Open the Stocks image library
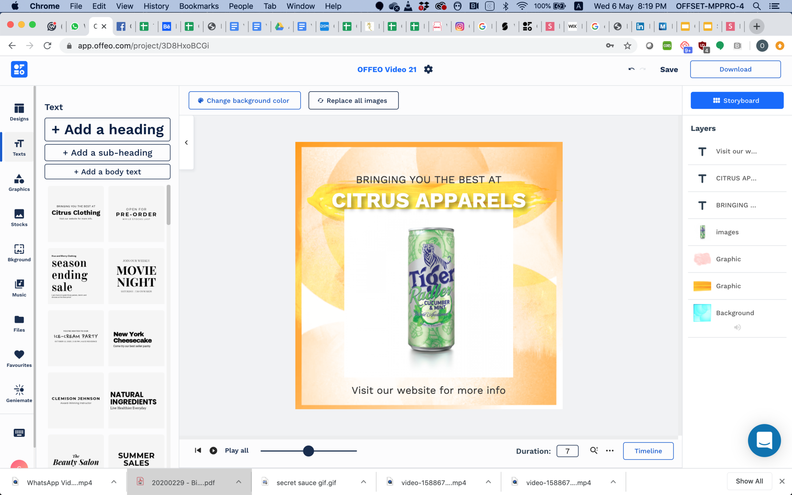Screen dimensions: 792x495 tap(19, 218)
